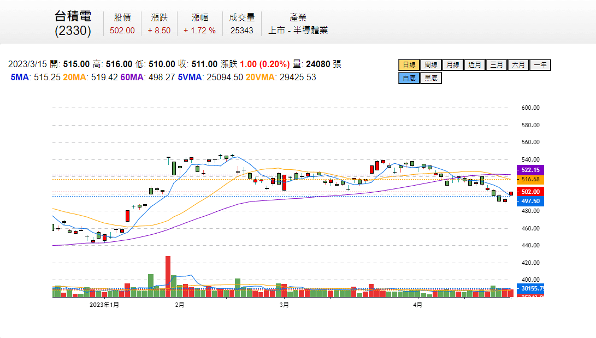Screen dimensions: 596x338
Task: Switch to the 周線 weekly chart
Action: [431, 65]
